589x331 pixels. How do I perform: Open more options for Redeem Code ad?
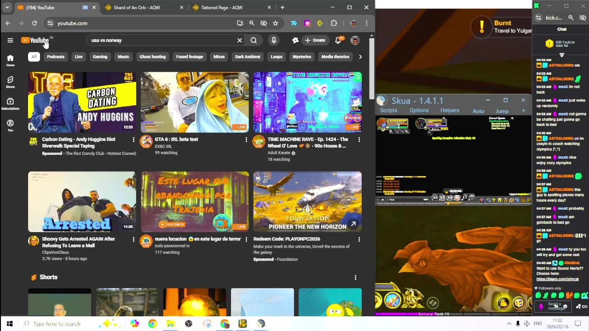[359, 240]
